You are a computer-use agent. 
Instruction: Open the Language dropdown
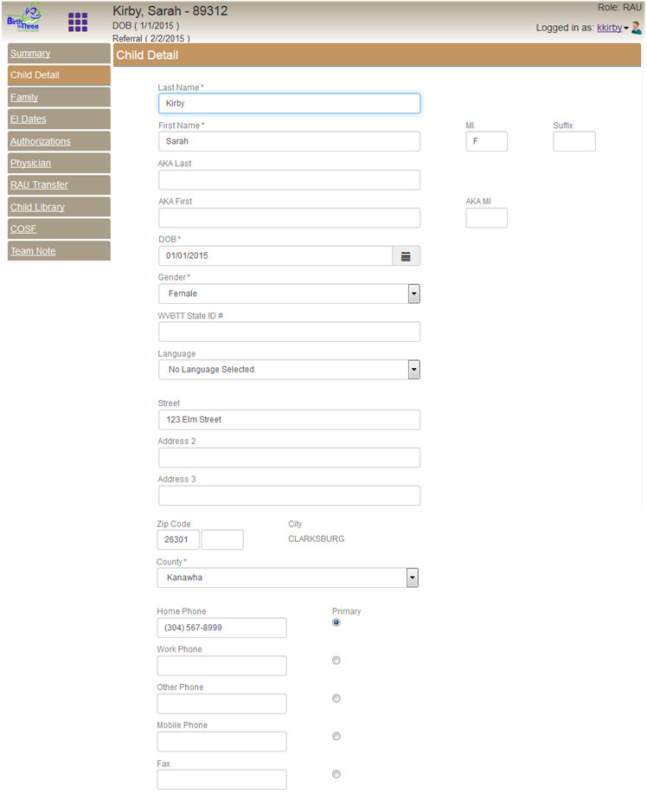pyautogui.click(x=289, y=370)
